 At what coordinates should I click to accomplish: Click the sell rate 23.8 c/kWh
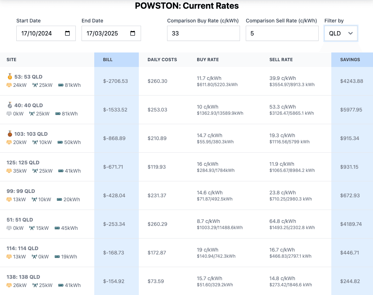click(283, 193)
